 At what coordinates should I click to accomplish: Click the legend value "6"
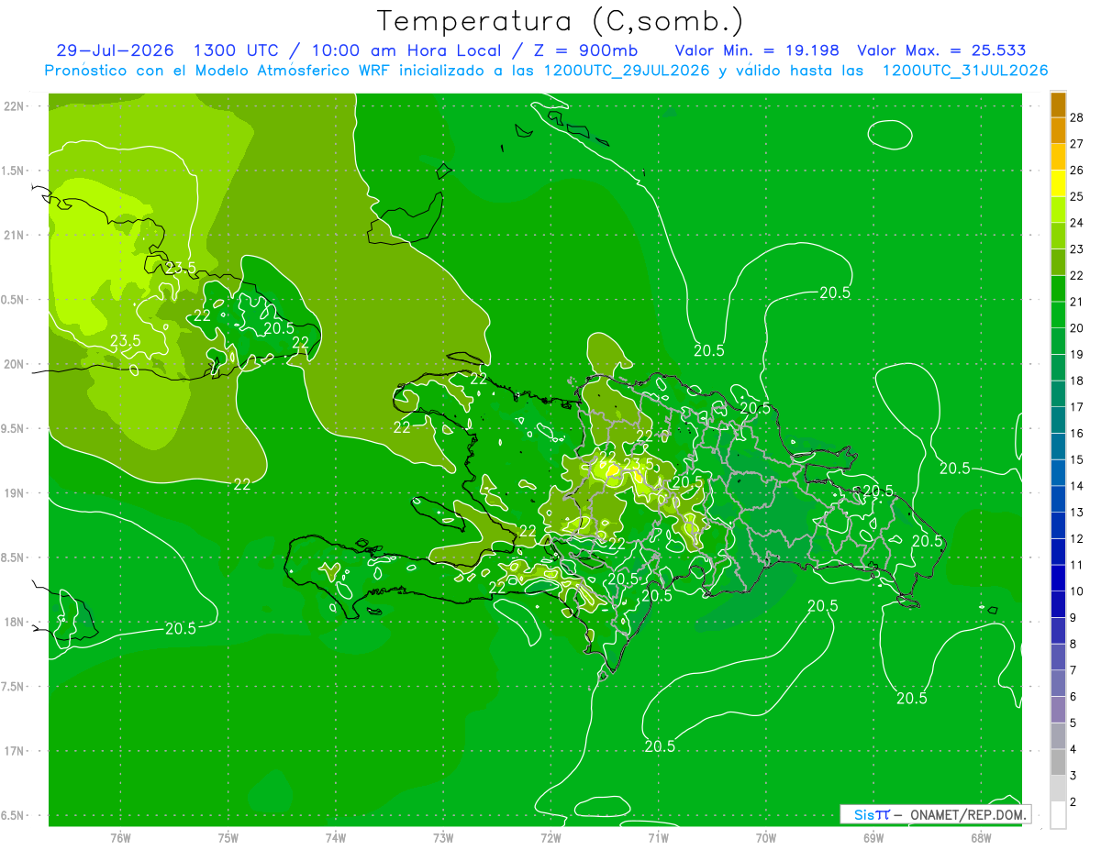pos(1073,697)
